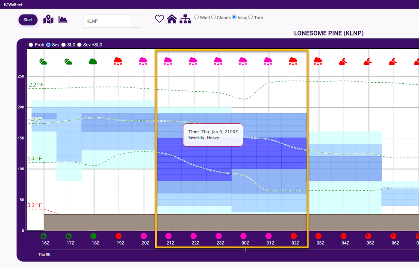Click the partly sunny weather icon above 16Z
The height and width of the screenshot is (268, 419).
coord(43,61)
